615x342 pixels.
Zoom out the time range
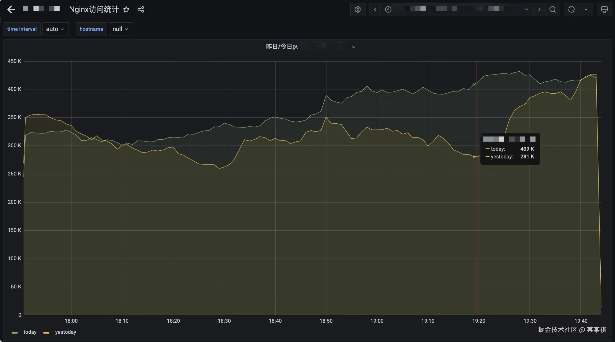553,9
